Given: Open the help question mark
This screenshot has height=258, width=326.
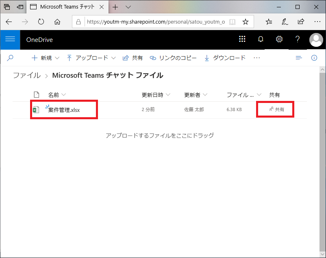Looking at the screenshot, I should point(298,39).
